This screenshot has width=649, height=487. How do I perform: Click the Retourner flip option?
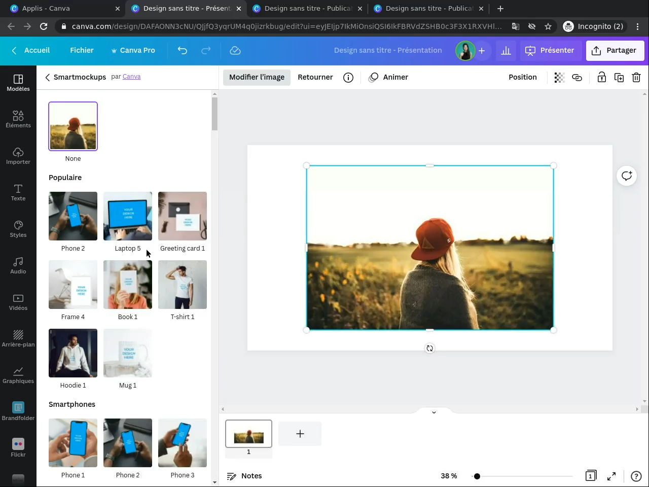(x=315, y=77)
